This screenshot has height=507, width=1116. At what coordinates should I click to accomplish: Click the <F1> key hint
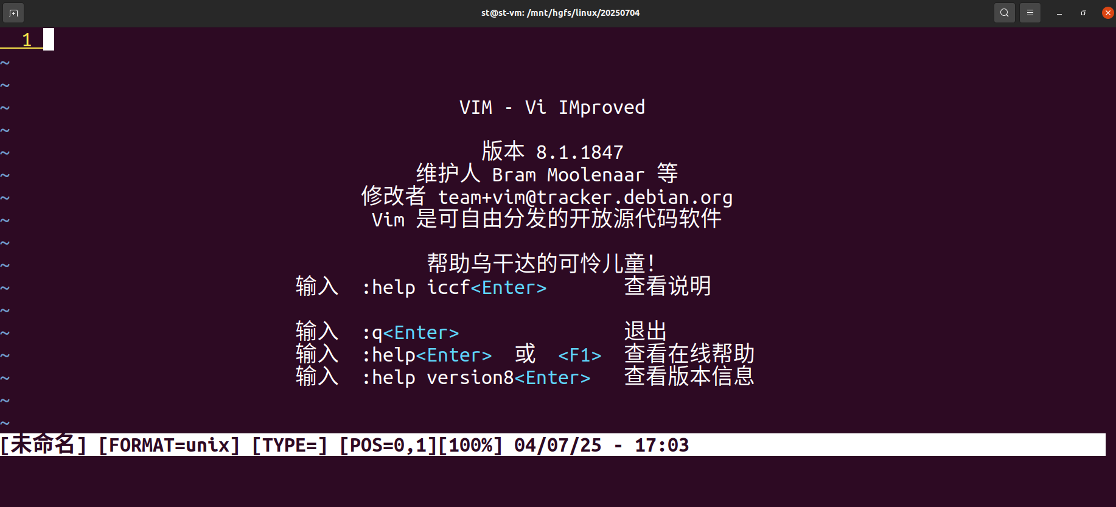tap(580, 355)
